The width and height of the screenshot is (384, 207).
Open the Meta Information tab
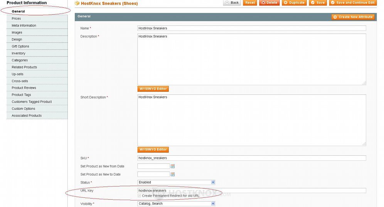tap(37, 25)
